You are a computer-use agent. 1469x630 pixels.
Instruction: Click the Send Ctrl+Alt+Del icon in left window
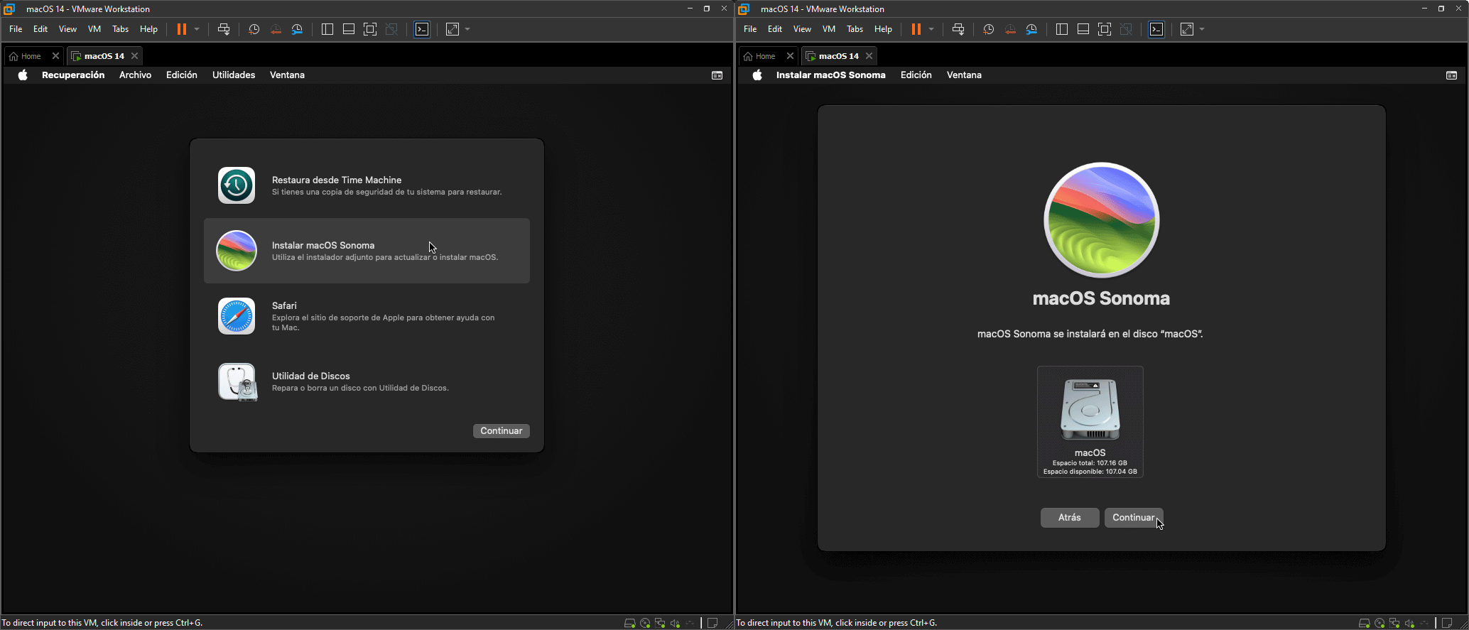pos(224,29)
